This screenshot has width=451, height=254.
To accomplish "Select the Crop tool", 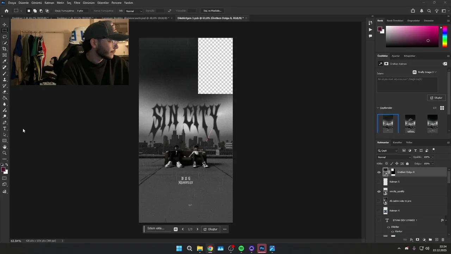I will tap(5, 49).
